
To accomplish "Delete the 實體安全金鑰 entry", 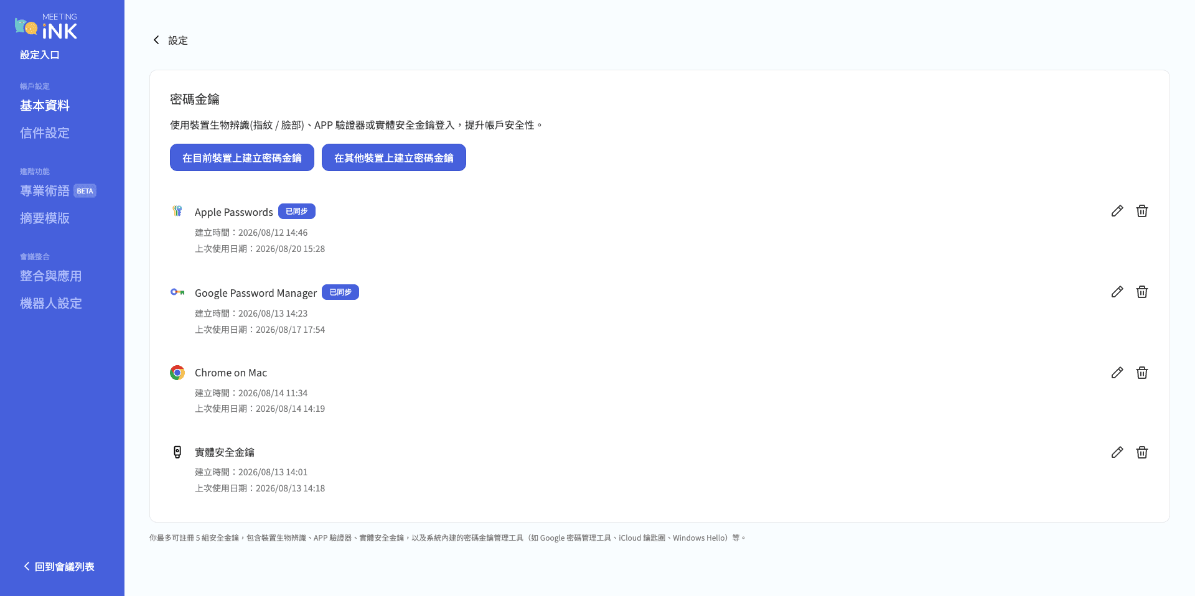I will pos(1142,452).
